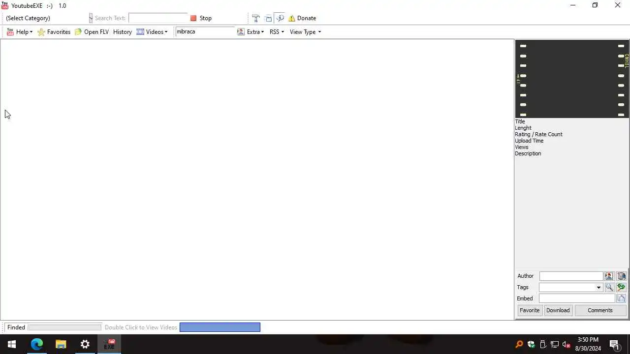The image size is (630, 354).
Task: Click the "Title" label in info panel
Action: 520,121
